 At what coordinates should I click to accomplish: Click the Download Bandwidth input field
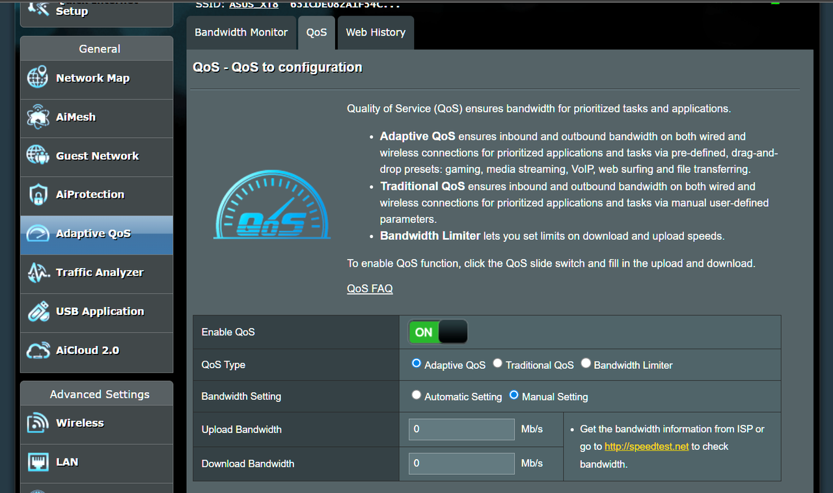(x=462, y=464)
